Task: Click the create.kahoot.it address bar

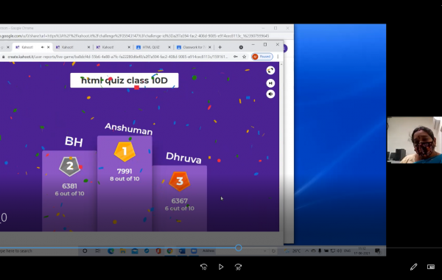Action: 117,57
